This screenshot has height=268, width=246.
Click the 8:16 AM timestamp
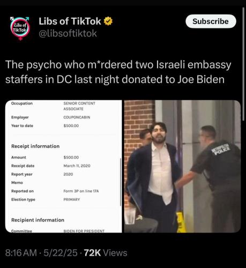click(21, 253)
